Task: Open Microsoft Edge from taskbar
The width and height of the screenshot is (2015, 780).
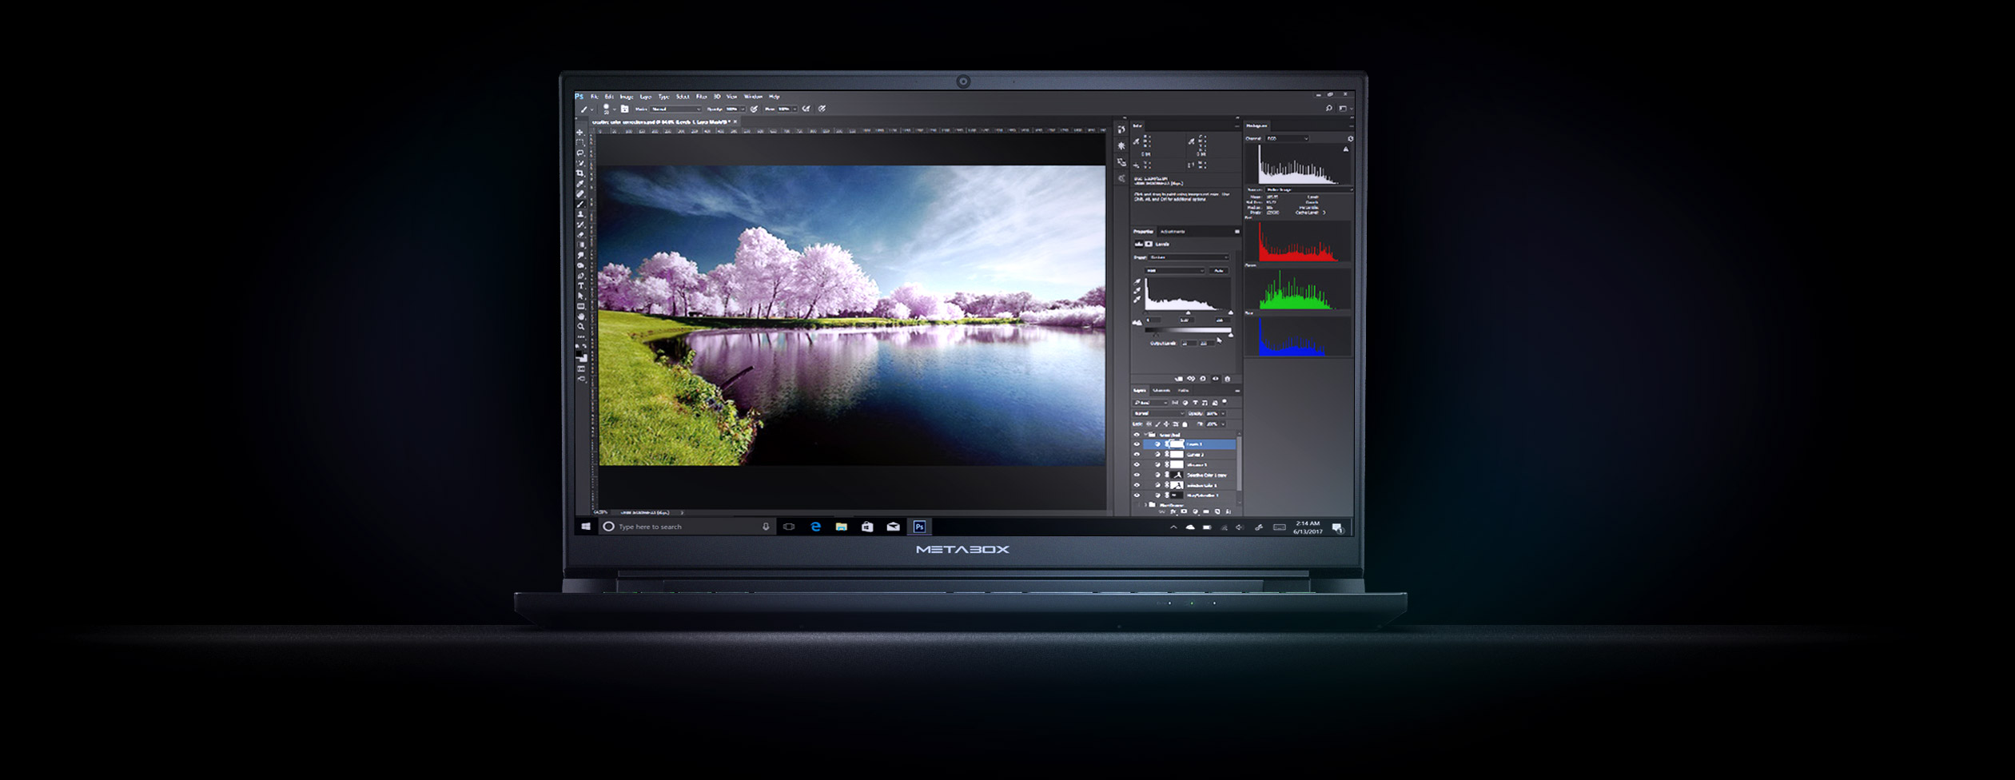Action: coord(815,527)
